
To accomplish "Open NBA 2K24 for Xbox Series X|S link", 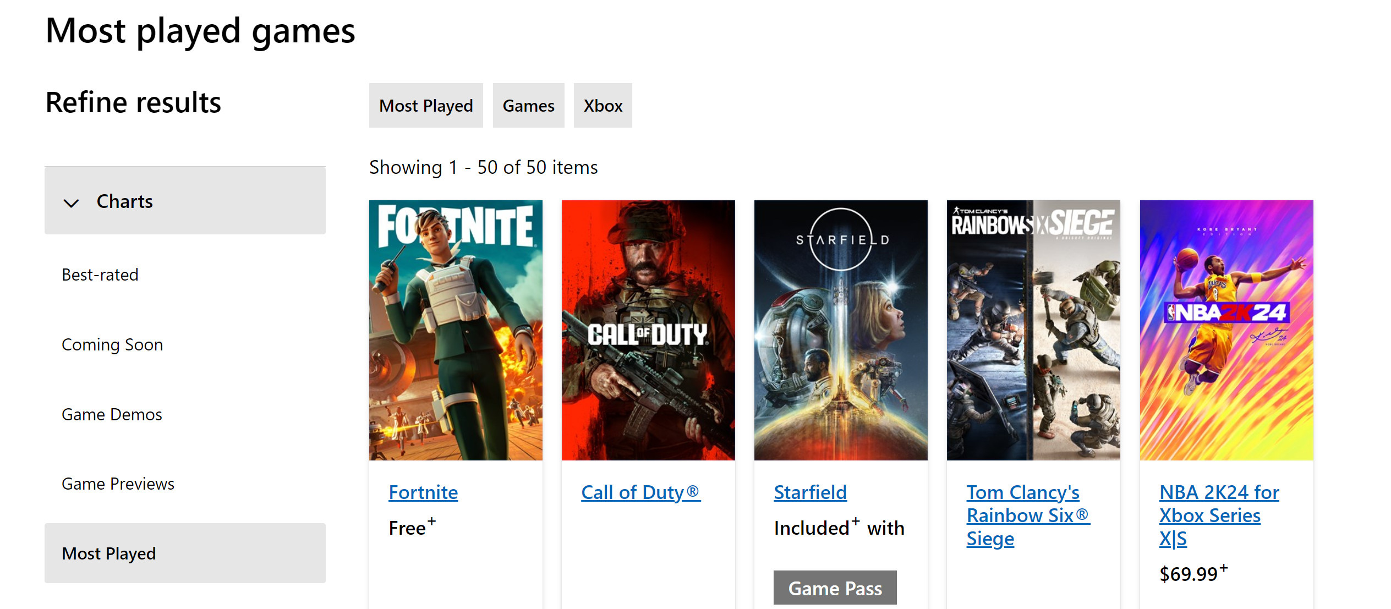I will (x=1218, y=515).
